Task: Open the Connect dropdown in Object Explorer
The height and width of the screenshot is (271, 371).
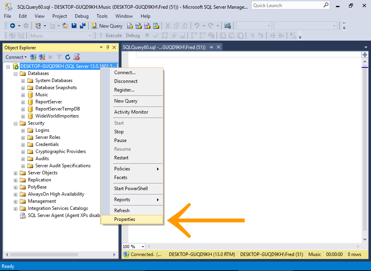Action: coord(16,57)
